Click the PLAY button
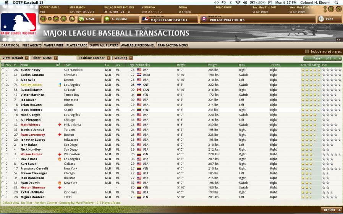This screenshot has width=343, height=214. point(329,19)
